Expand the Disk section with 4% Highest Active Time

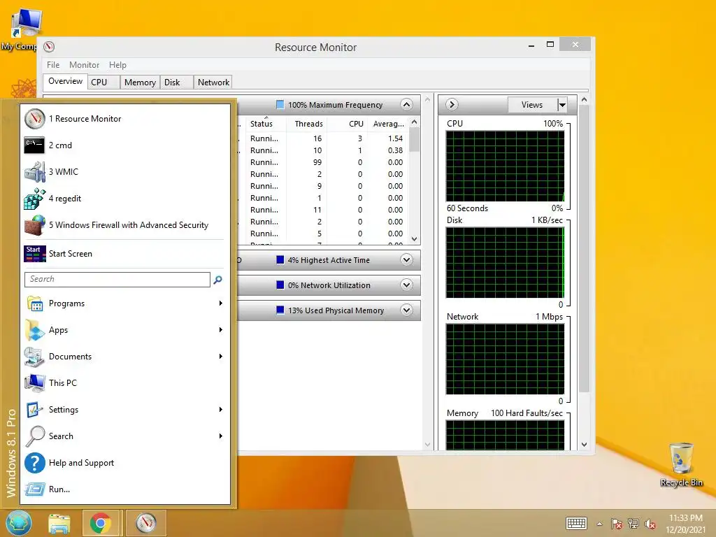pos(406,260)
